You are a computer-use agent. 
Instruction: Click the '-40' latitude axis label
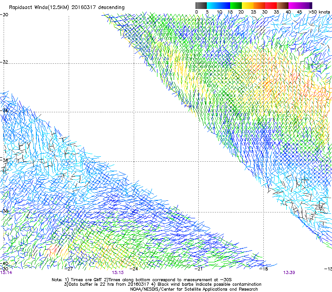pos(4,264)
